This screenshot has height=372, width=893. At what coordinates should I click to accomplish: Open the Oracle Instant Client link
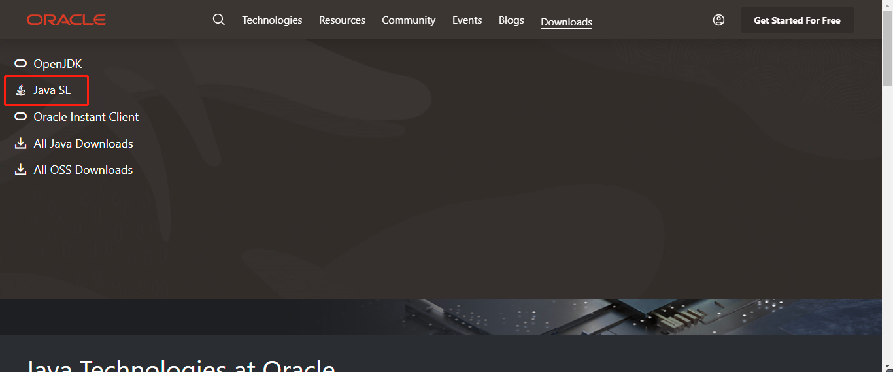point(86,117)
